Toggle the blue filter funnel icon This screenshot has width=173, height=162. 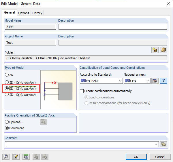pyautogui.click(x=163, y=81)
